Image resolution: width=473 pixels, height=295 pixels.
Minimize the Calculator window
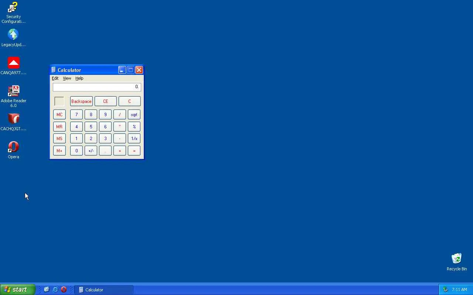(122, 70)
